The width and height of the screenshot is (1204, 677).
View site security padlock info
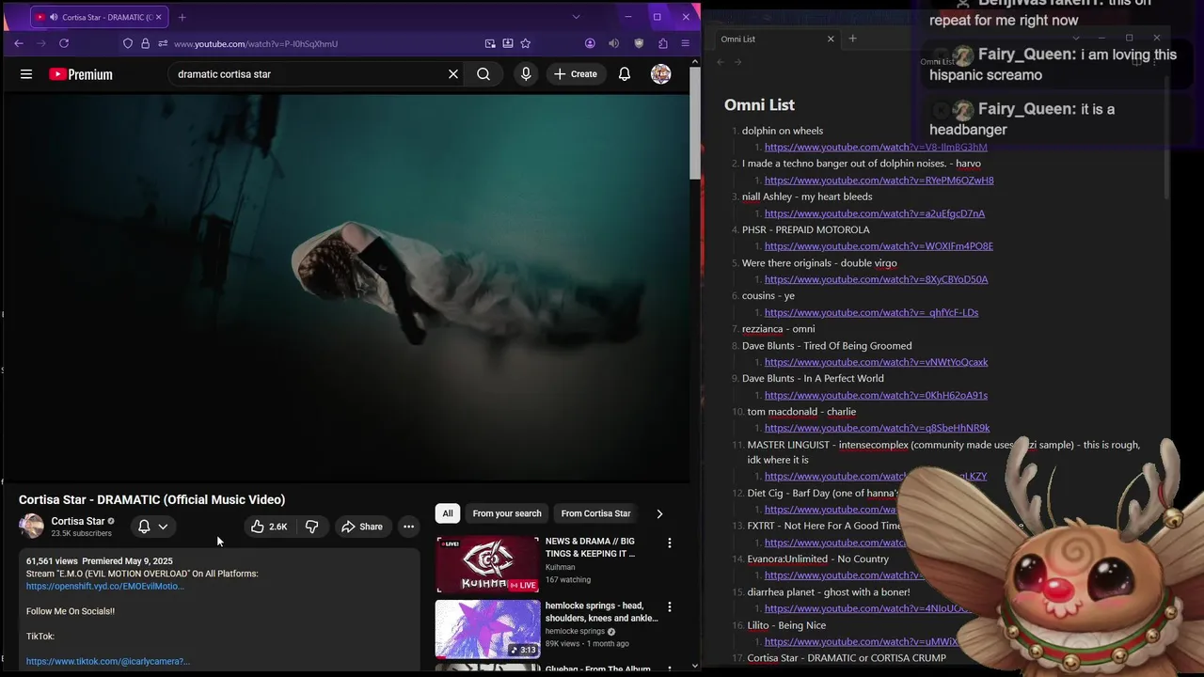coord(145,43)
